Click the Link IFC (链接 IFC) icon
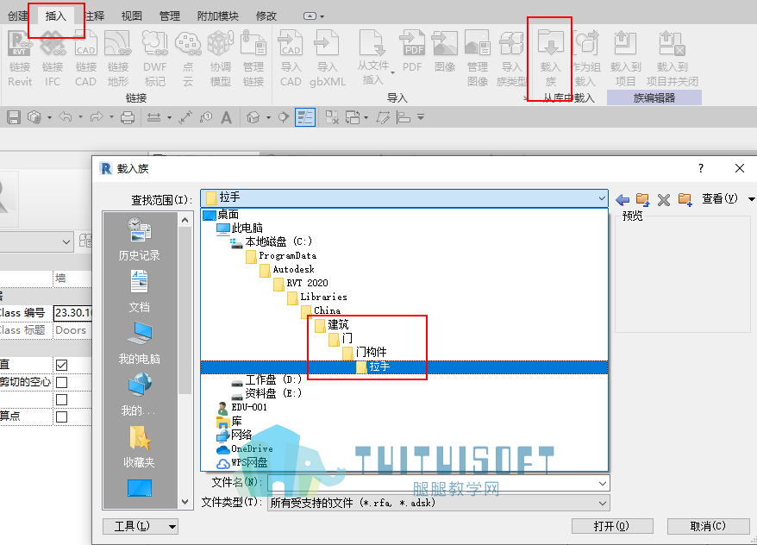Viewport: 757px width, 545px height. (x=53, y=58)
